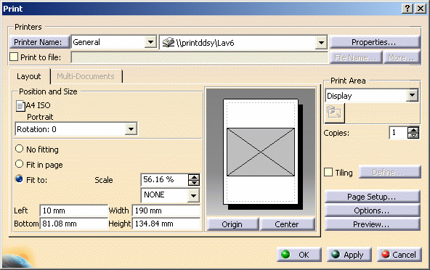Select the No fitting radio option
Image resolution: width=430 pixels, height=270 pixels.
(x=19, y=149)
